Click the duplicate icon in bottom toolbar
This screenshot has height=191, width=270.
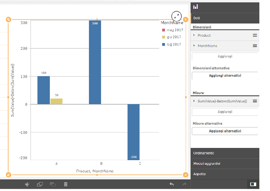coord(40,185)
